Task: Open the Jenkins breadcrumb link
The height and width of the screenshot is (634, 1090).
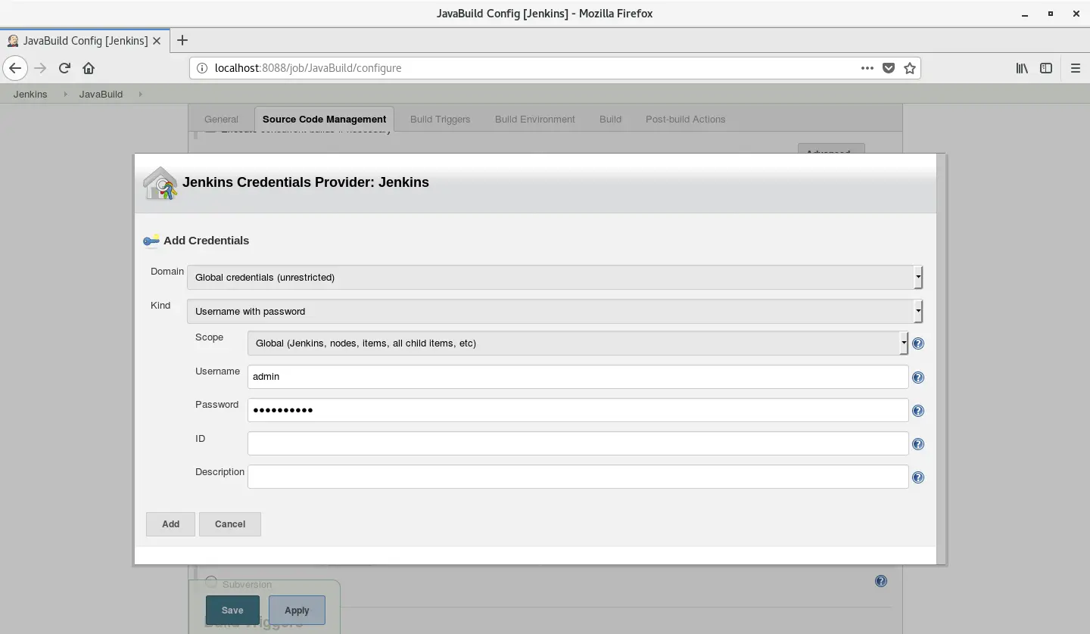Action: tap(30, 94)
